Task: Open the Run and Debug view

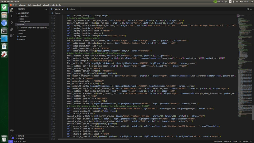Action: (x=12, y=29)
